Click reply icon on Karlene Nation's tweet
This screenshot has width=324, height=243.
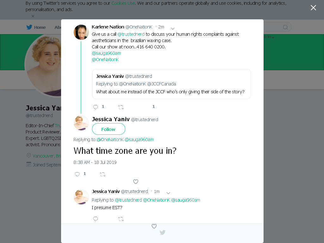(x=96, y=107)
